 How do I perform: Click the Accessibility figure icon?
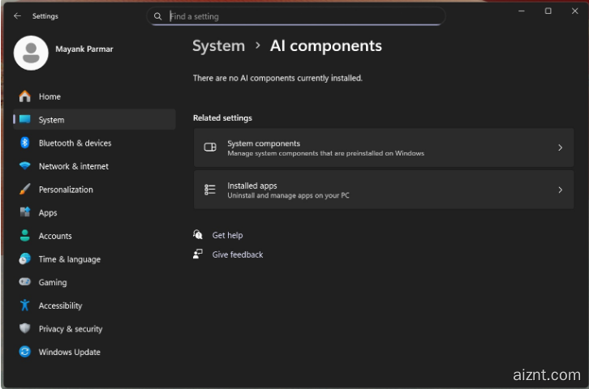(24, 306)
